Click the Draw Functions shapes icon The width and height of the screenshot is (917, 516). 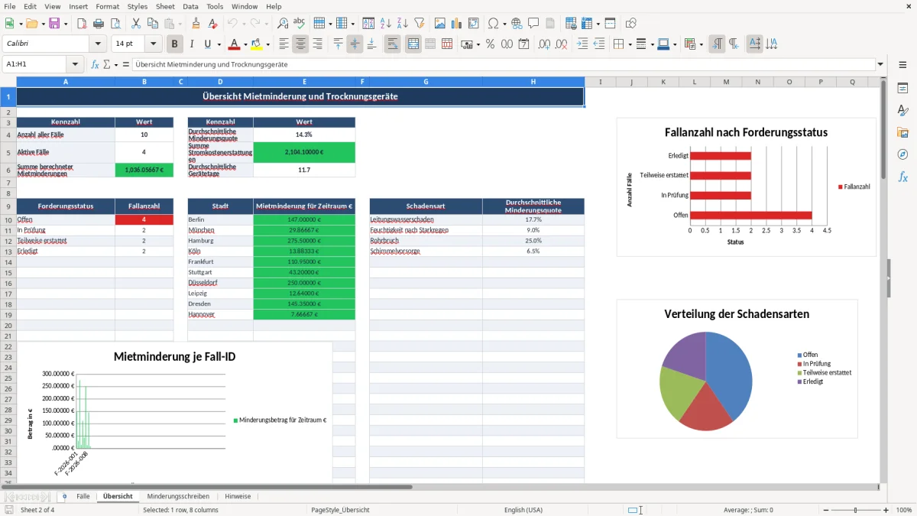pyautogui.click(x=630, y=24)
